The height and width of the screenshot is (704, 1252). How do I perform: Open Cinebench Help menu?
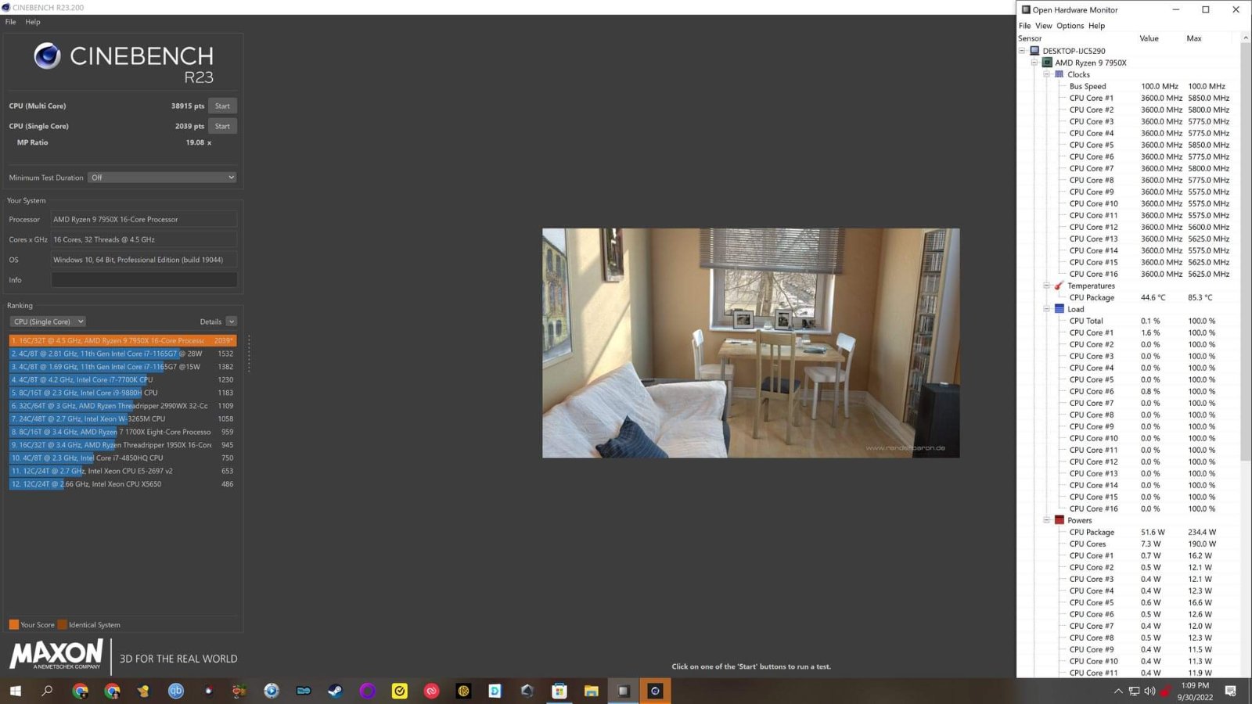pyautogui.click(x=33, y=22)
